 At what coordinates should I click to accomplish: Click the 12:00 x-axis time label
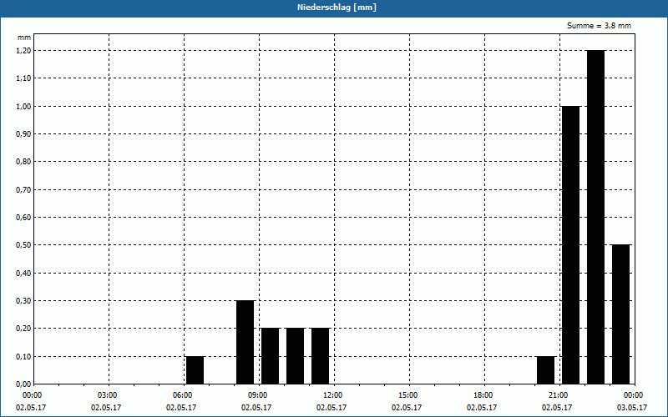[332, 395]
